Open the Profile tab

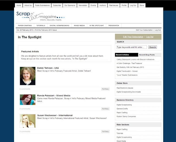pos(124,6)
